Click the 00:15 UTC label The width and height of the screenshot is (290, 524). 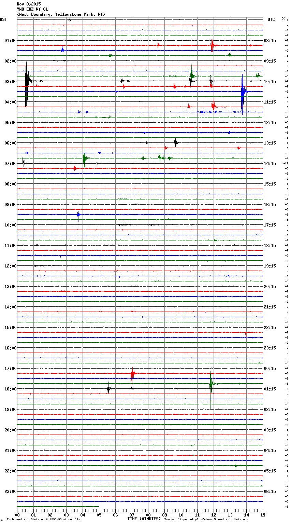[x=270, y=368]
